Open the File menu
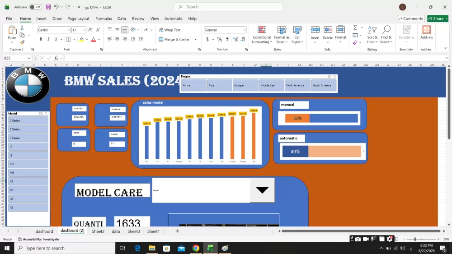The width and height of the screenshot is (452, 254). (9, 18)
